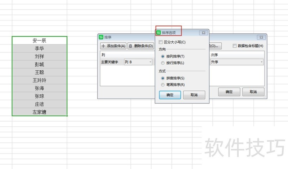Click the plus icon for 添加条件
The image size is (288, 169).
click(103, 46)
